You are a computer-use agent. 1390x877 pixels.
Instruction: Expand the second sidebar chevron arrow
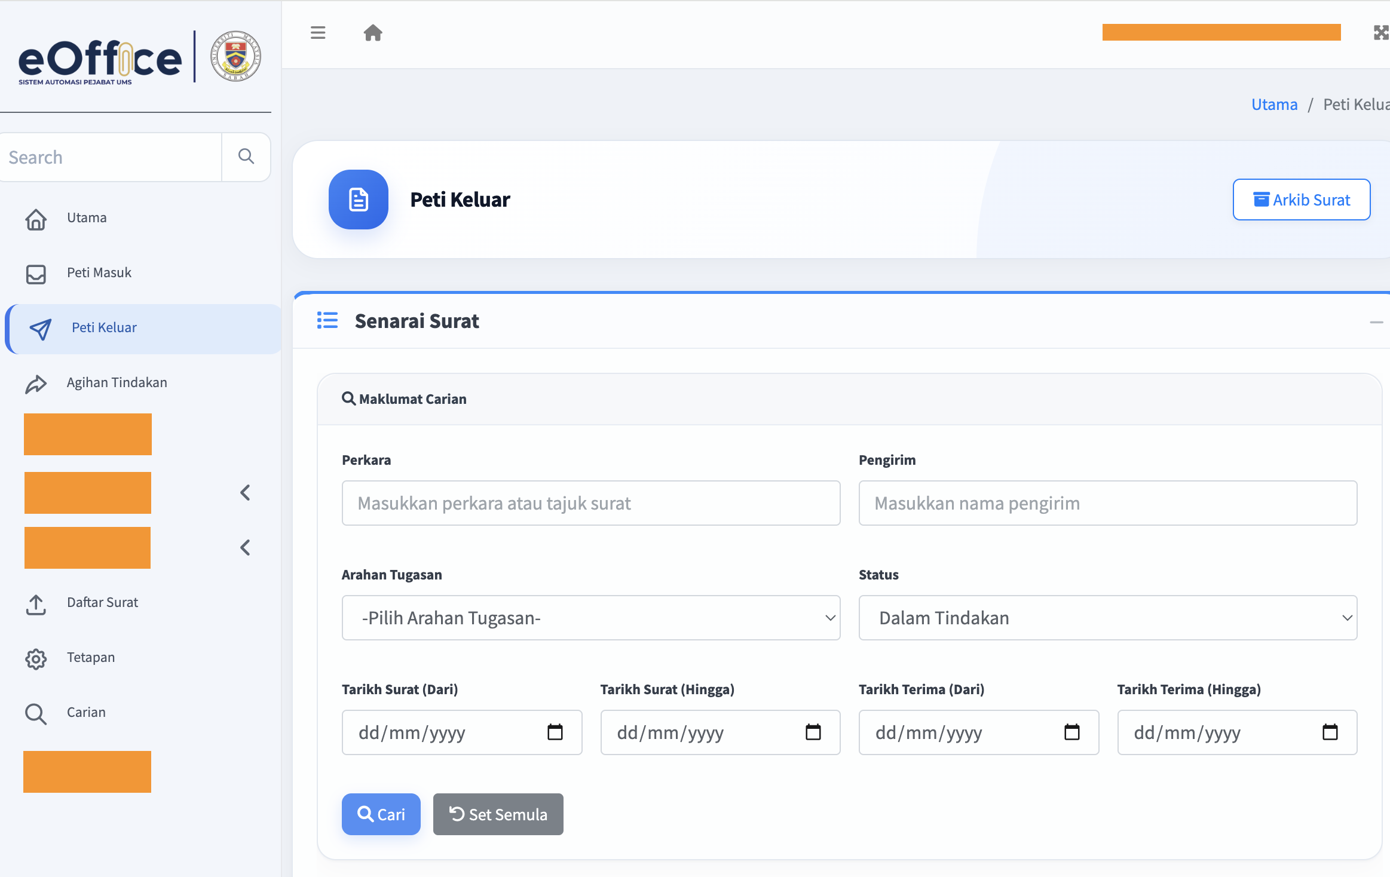pyautogui.click(x=245, y=548)
